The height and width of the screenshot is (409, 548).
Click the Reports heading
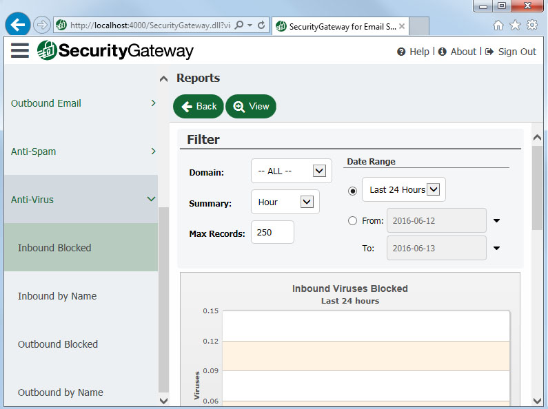click(198, 78)
